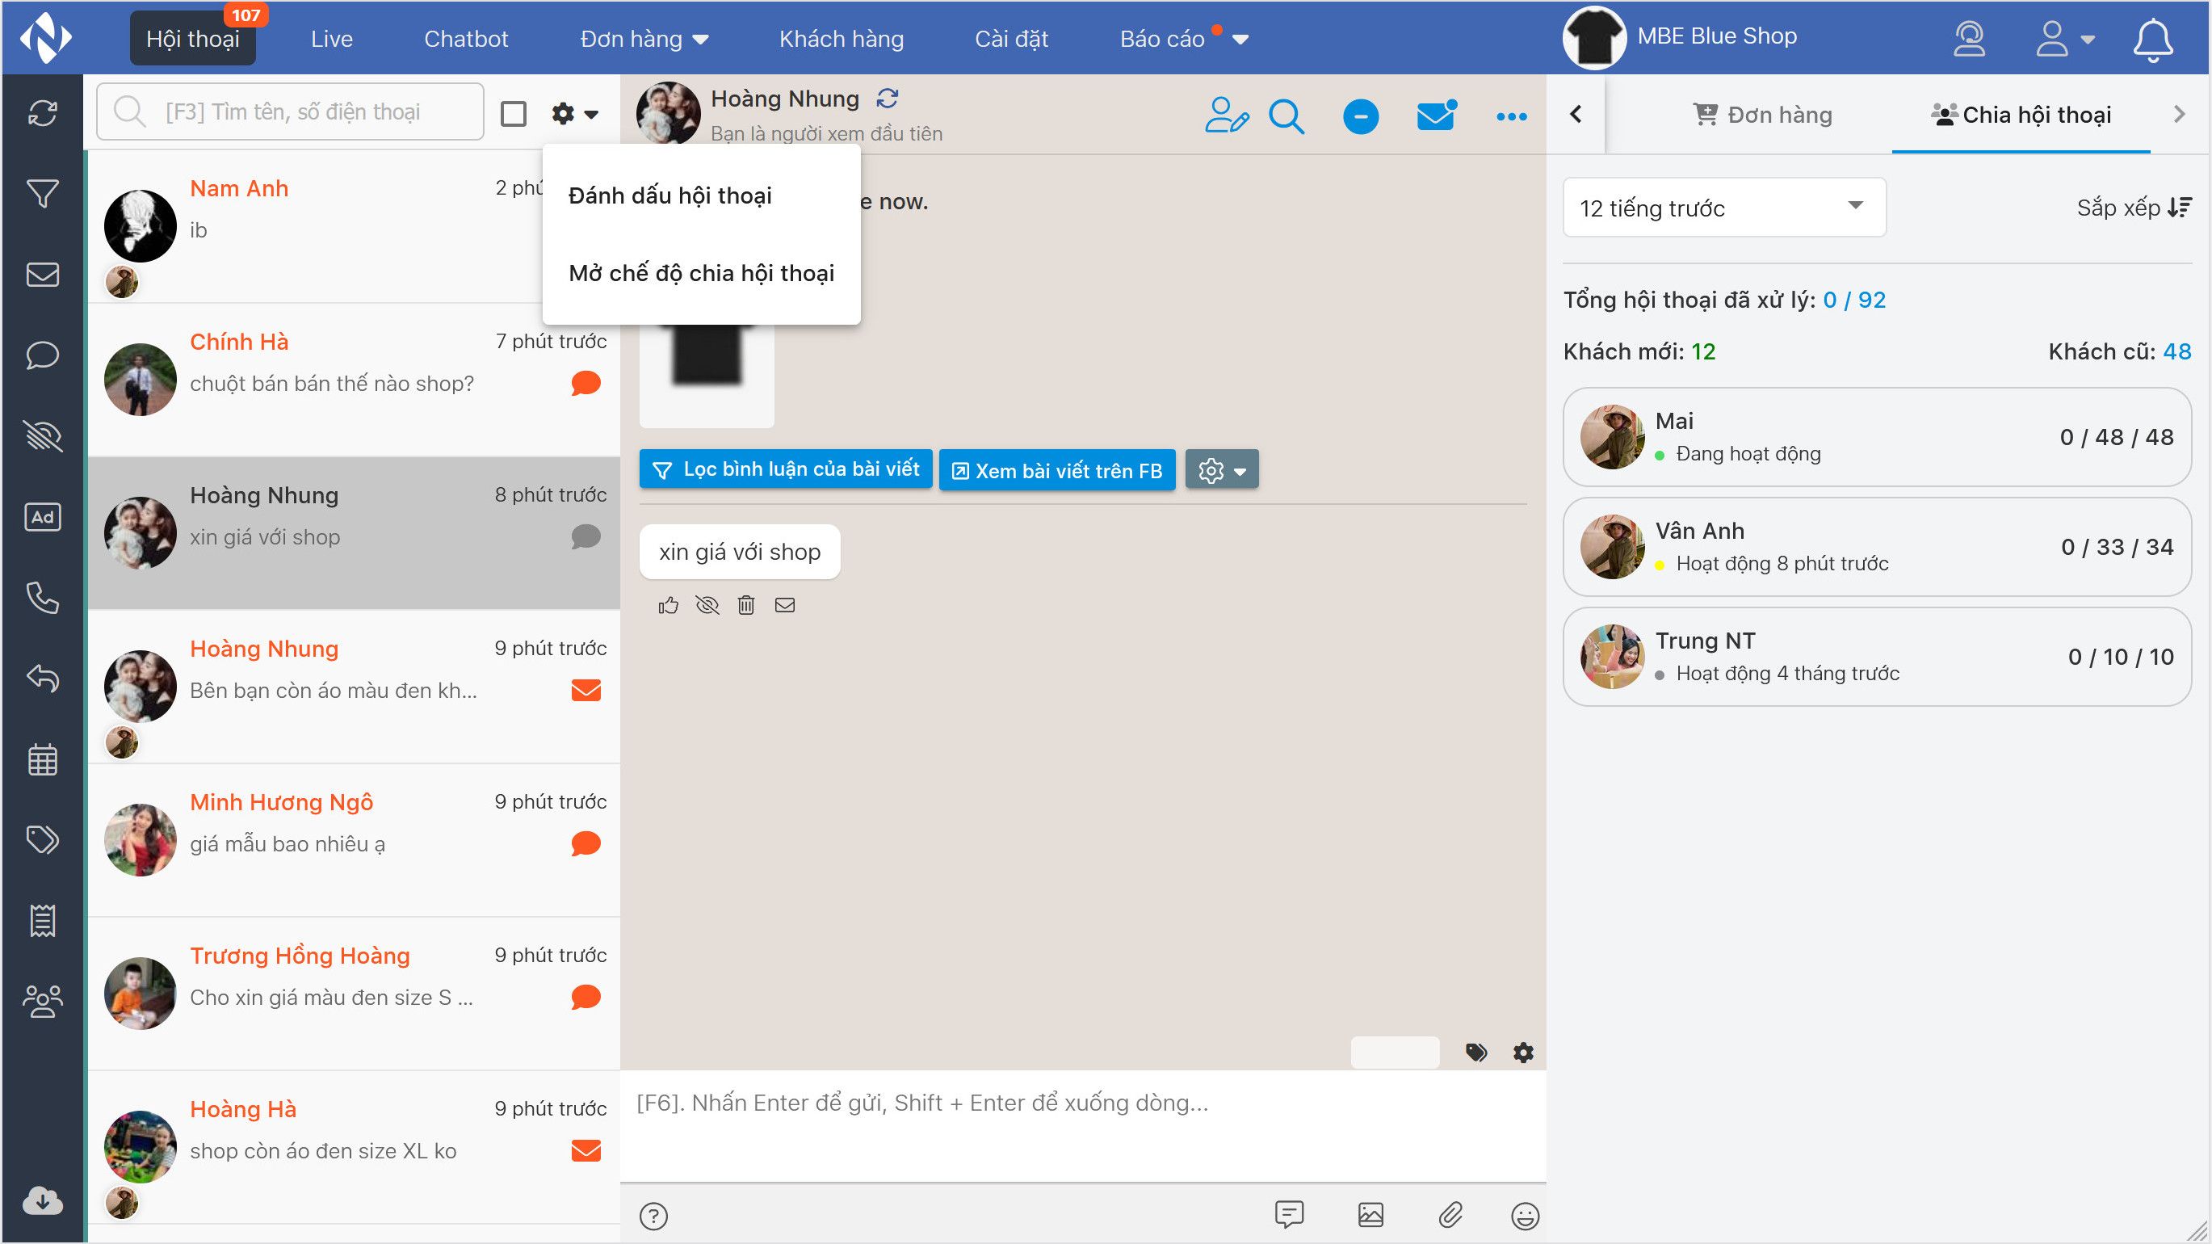Click the refresh icon in left sidebar

(x=42, y=112)
